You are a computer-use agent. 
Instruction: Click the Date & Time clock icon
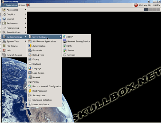point(30,55)
